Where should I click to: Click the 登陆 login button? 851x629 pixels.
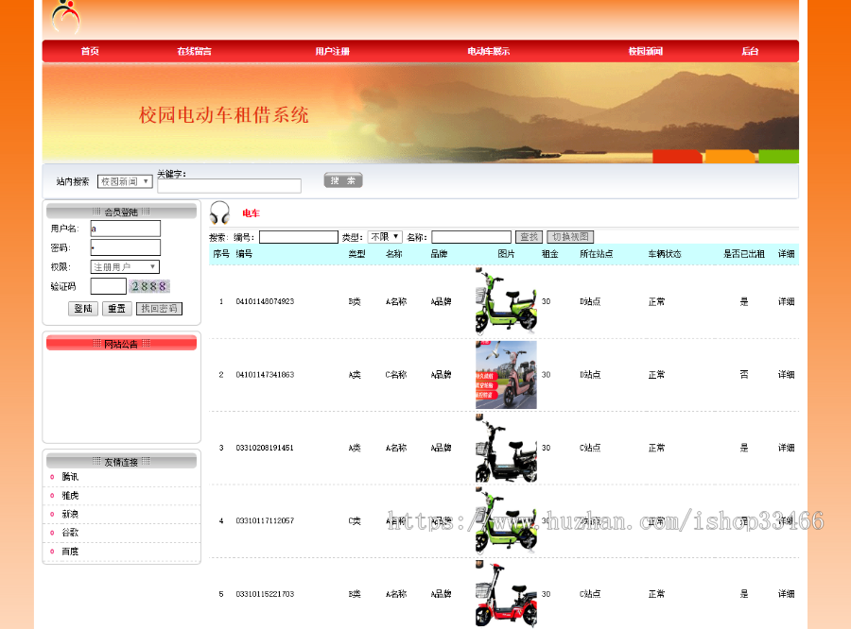(x=82, y=308)
